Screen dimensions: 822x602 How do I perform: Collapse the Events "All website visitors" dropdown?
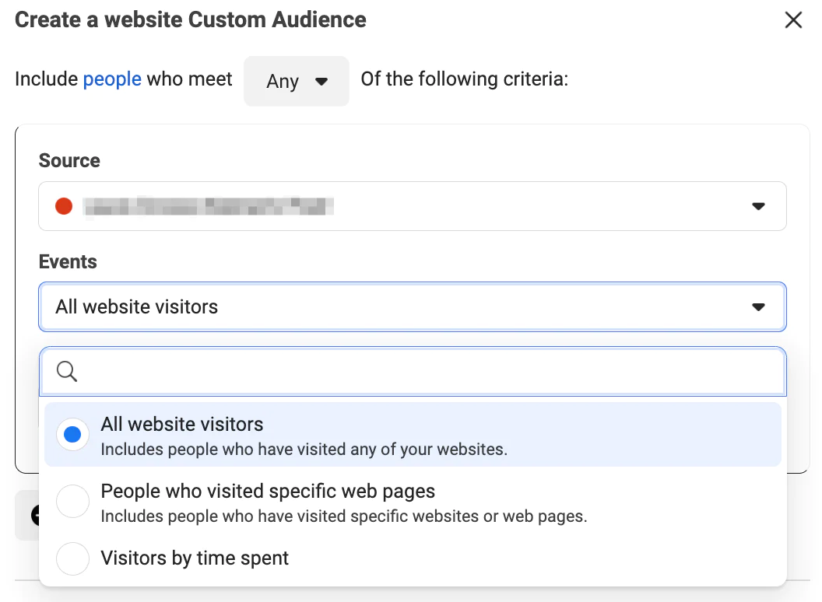[x=412, y=307]
